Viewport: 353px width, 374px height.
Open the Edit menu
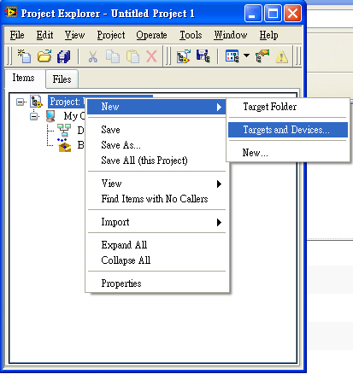pyautogui.click(x=44, y=35)
